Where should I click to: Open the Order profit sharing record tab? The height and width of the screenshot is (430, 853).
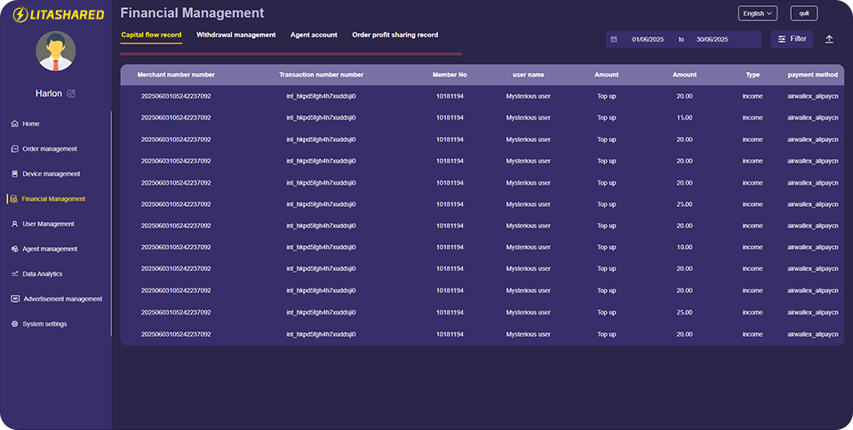[395, 35]
